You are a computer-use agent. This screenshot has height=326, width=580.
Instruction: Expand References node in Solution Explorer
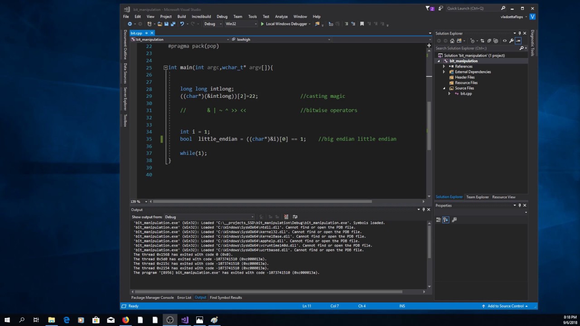tap(444, 67)
